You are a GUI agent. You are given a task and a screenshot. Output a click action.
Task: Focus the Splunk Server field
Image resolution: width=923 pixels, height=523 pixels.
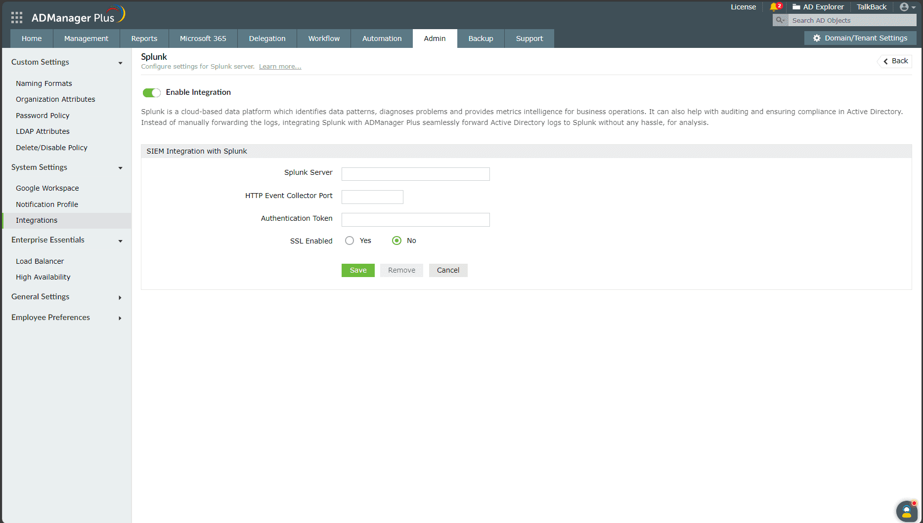tap(416, 174)
